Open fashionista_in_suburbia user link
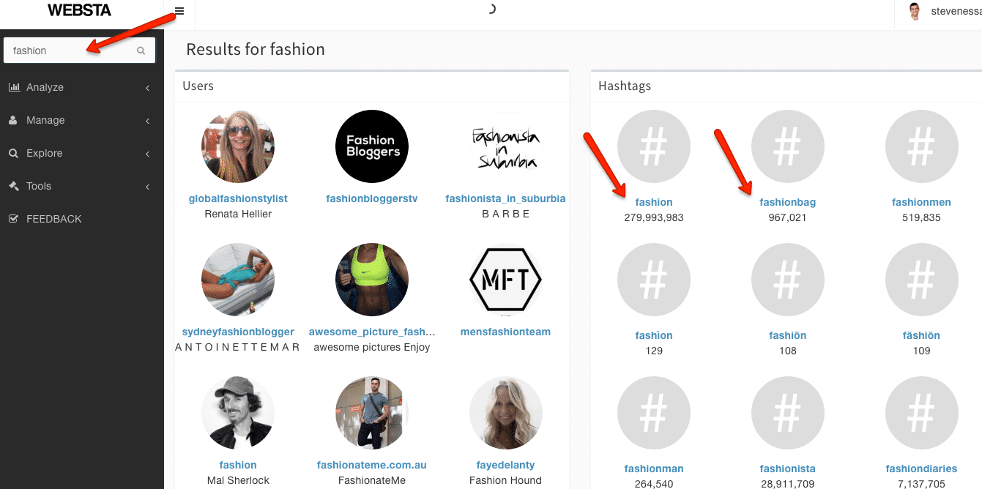The width and height of the screenshot is (982, 489). point(505,198)
